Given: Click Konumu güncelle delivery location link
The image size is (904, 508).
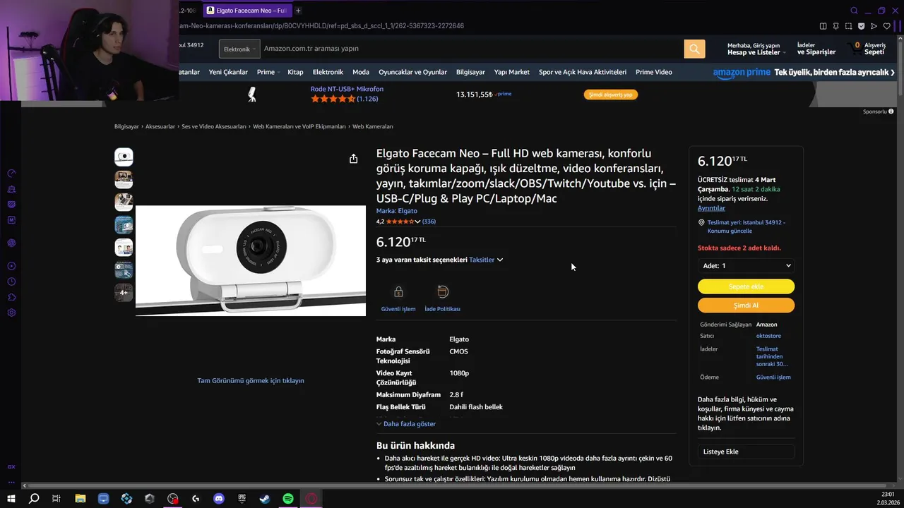Looking at the screenshot, I should click(730, 231).
